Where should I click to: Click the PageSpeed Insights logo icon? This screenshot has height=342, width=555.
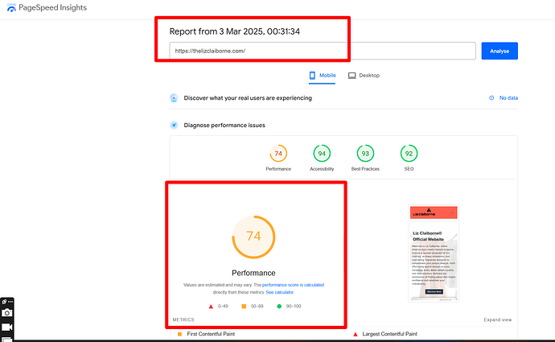coord(11,8)
